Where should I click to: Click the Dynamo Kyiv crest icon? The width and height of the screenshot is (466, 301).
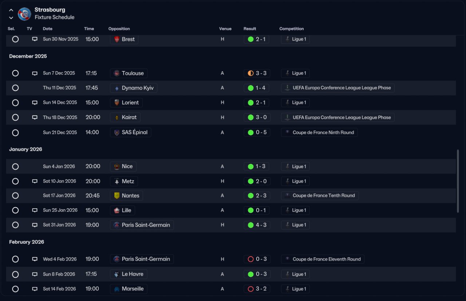coord(116,88)
